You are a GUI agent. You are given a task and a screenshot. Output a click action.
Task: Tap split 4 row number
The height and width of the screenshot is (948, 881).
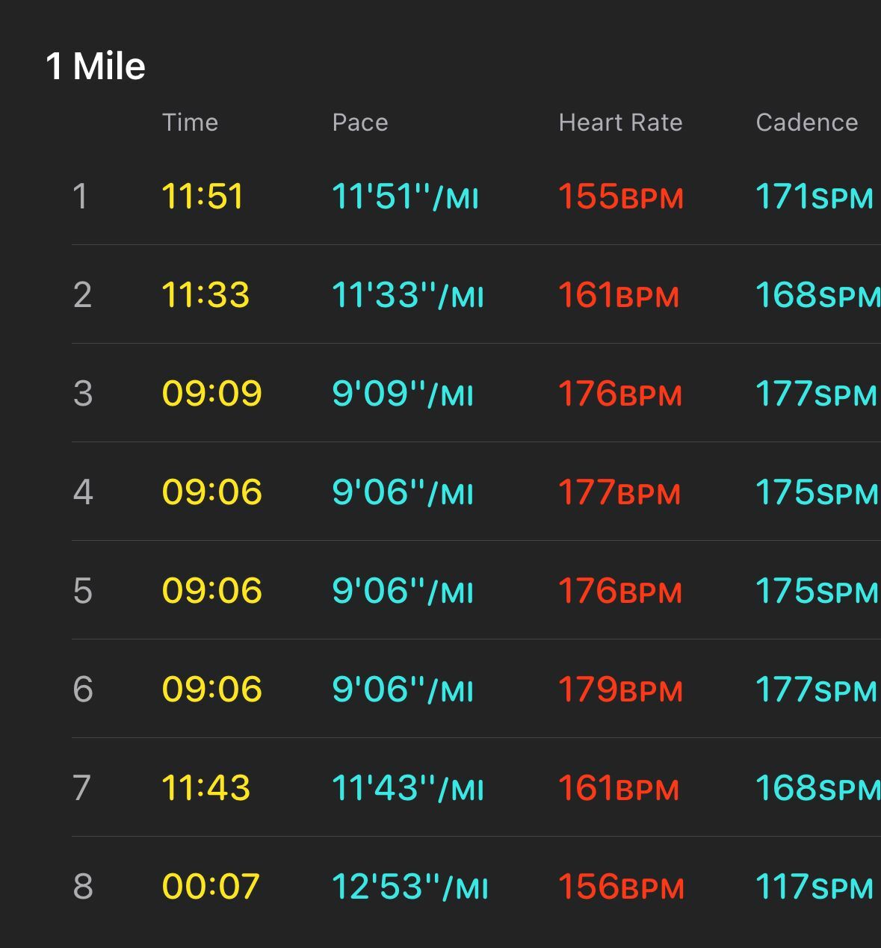click(83, 492)
